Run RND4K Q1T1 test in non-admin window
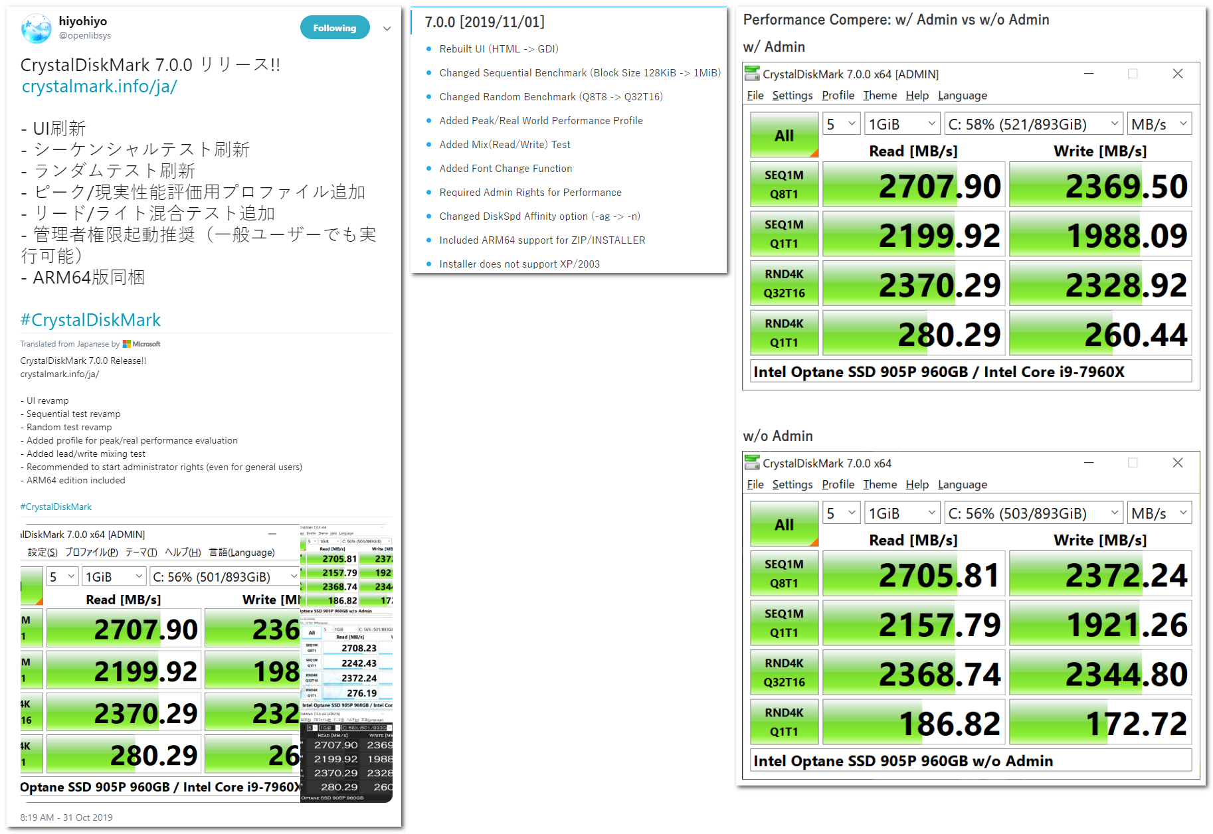The image size is (1213, 834). tap(785, 722)
